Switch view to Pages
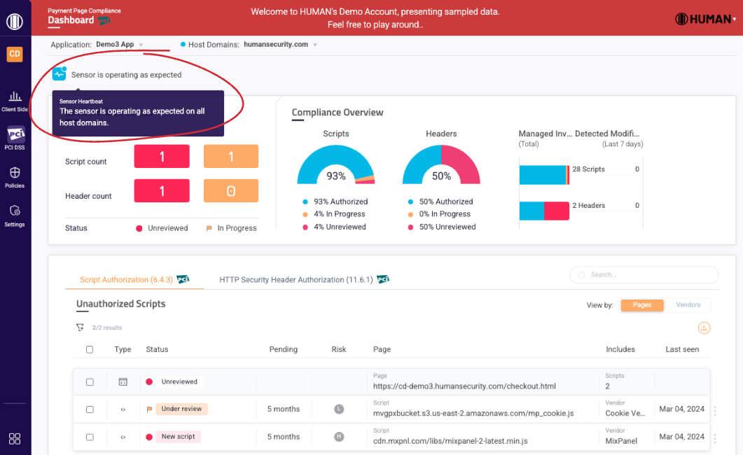 (x=642, y=305)
